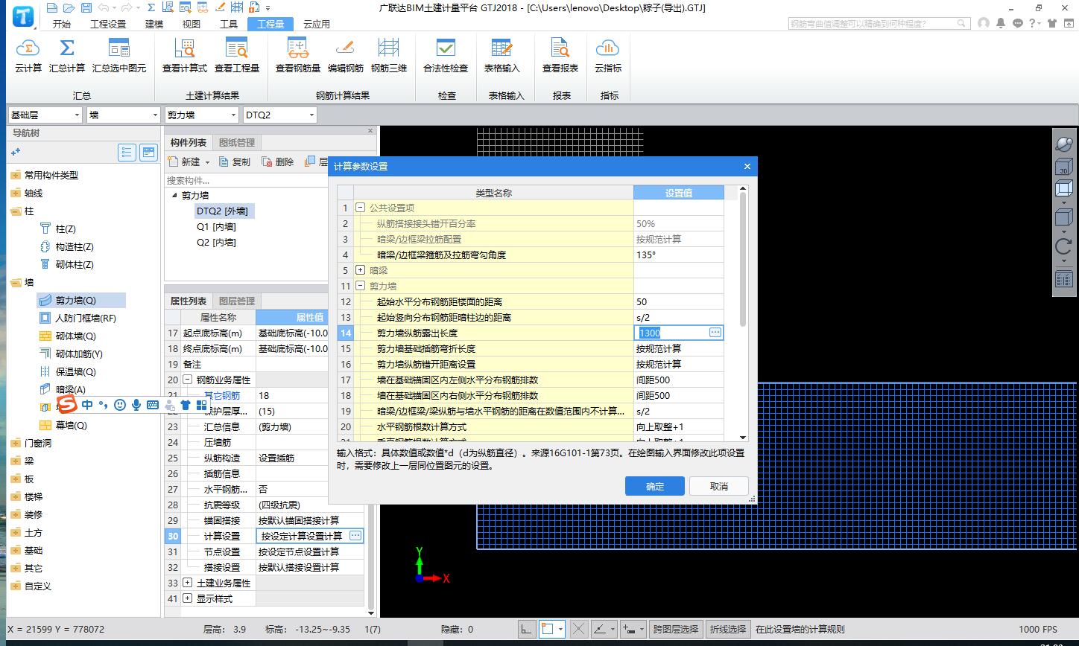Click 取消 button in dialog
This screenshot has height=646, width=1079.
click(x=719, y=486)
